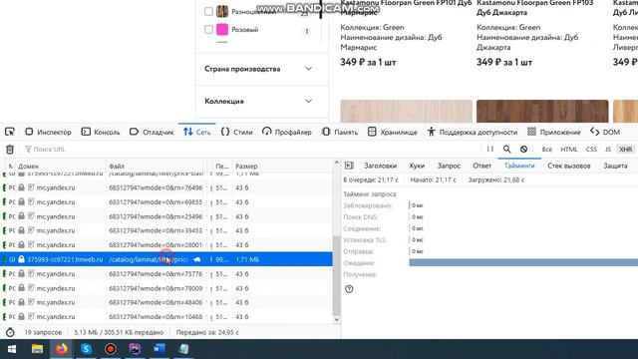
Task: Check the Разноцветный color filter checkbox
Action: pos(208,11)
